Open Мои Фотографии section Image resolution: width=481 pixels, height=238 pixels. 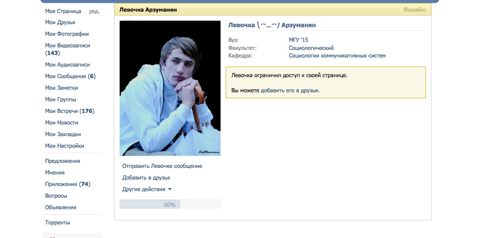[67, 34]
